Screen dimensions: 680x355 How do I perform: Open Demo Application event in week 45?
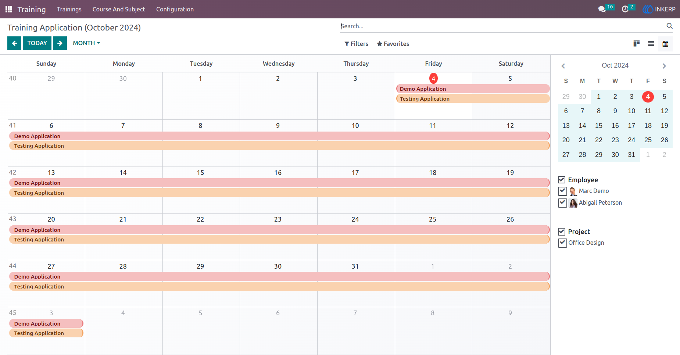pyautogui.click(x=46, y=323)
